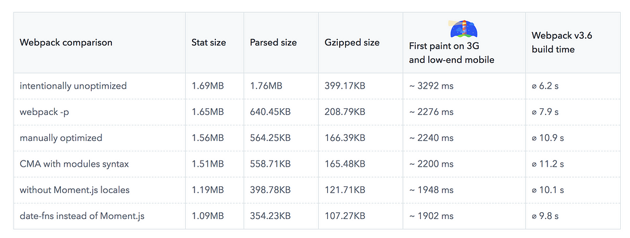This screenshot has width=630, height=238.
Task: Select the Webpack comparison column header
Action: pos(66,42)
